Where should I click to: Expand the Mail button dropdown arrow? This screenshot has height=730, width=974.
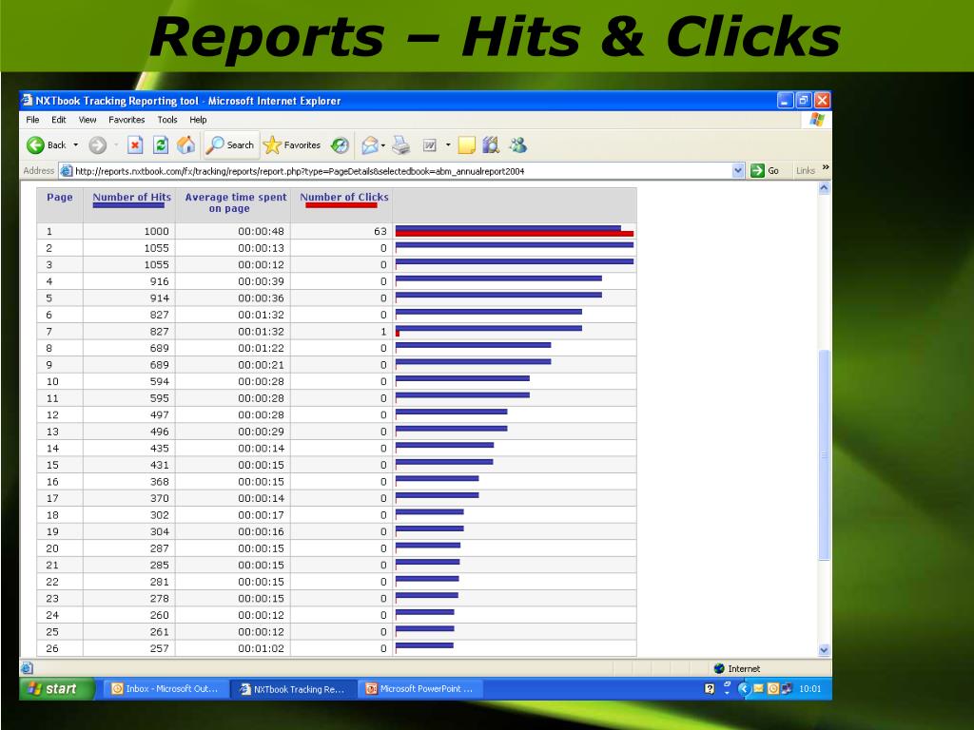tap(383, 145)
